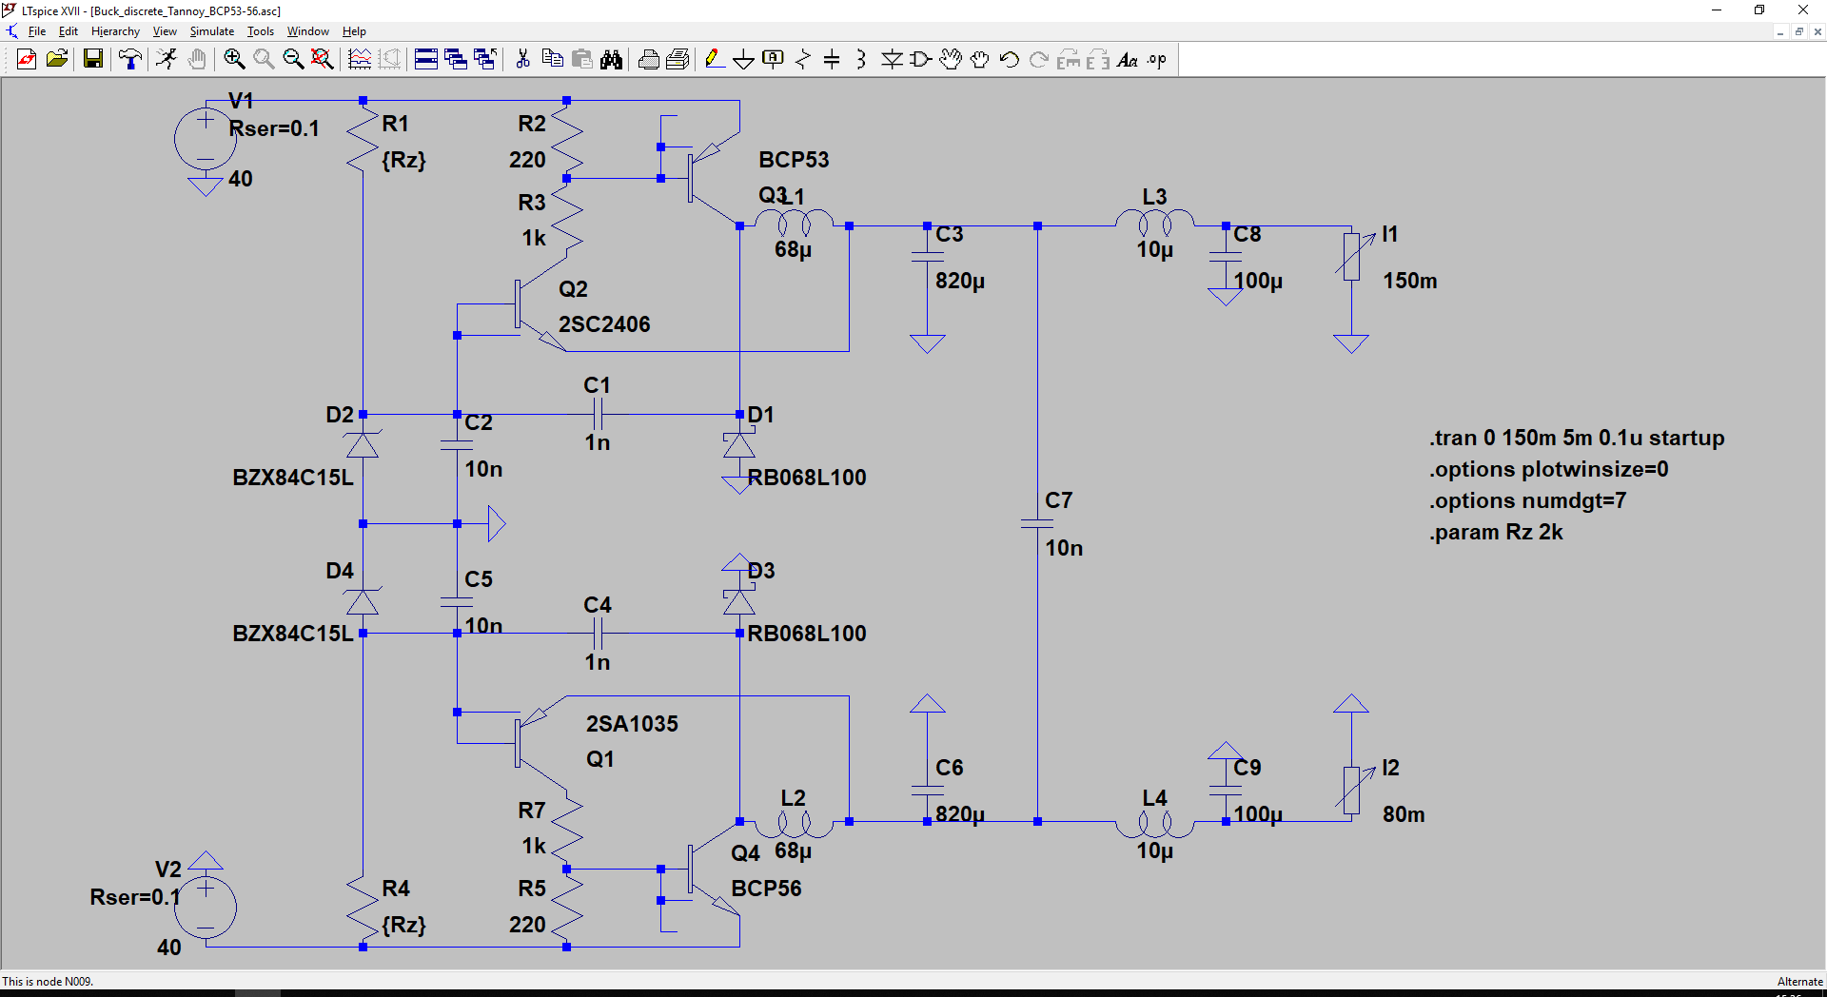Place an Inductor component tool

coord(861,60)
